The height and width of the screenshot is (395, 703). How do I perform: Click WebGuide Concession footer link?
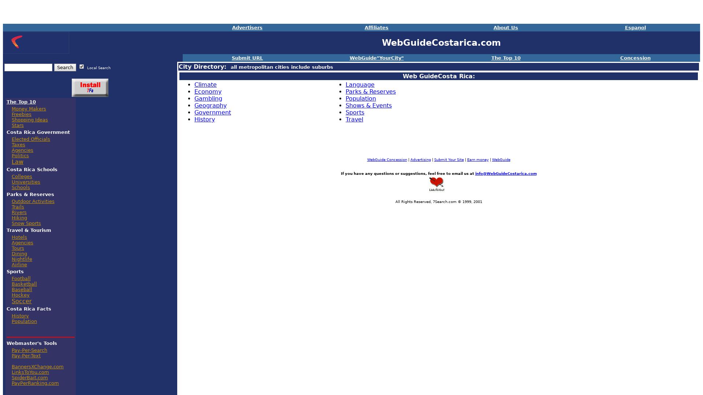coord(387,160)
